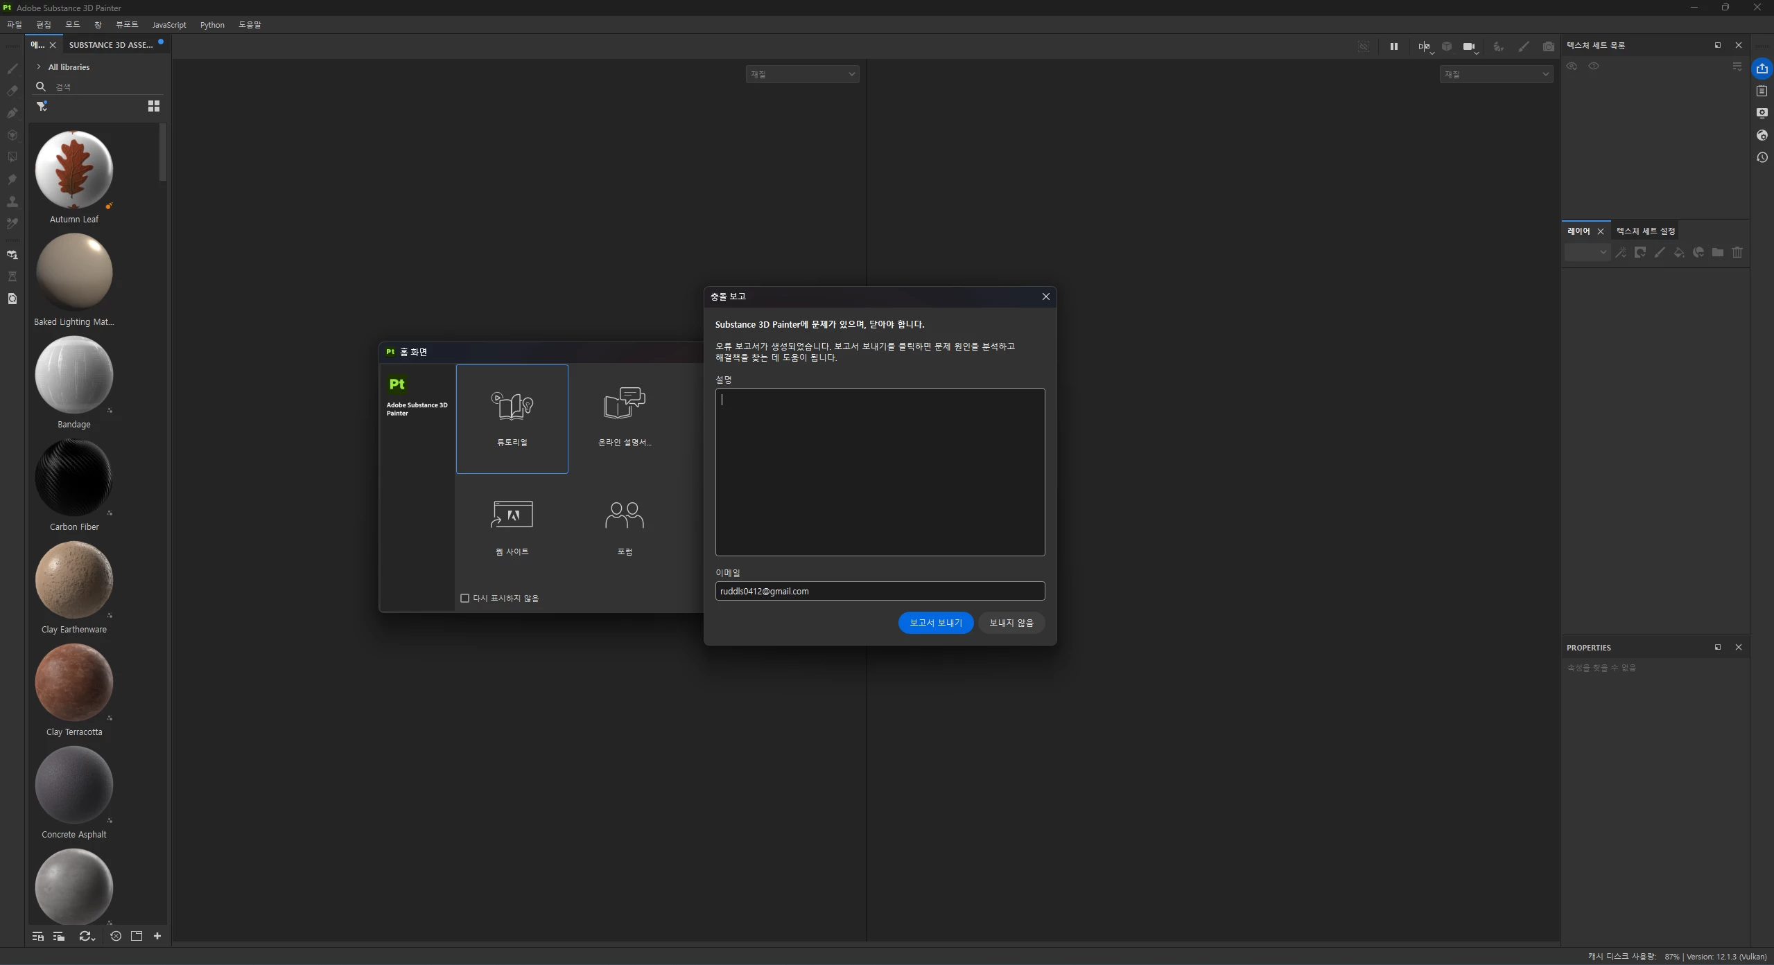
Task: Click the add fill layer bucket icon
Action: point(1678,253)
